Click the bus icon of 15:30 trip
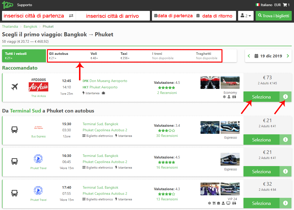Image resolution: width=294 pixels, height=210 pixels. click(14, 130)
